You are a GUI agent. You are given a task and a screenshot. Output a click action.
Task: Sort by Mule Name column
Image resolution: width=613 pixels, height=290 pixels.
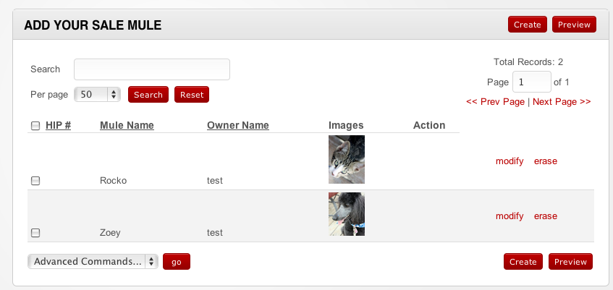[x=127, y=125]
